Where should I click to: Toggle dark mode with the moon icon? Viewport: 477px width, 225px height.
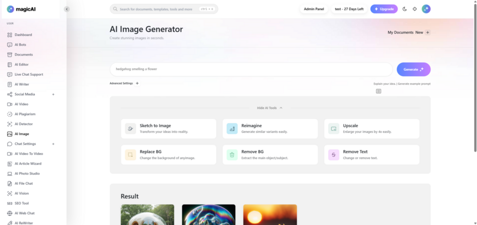tap(404, 9)
